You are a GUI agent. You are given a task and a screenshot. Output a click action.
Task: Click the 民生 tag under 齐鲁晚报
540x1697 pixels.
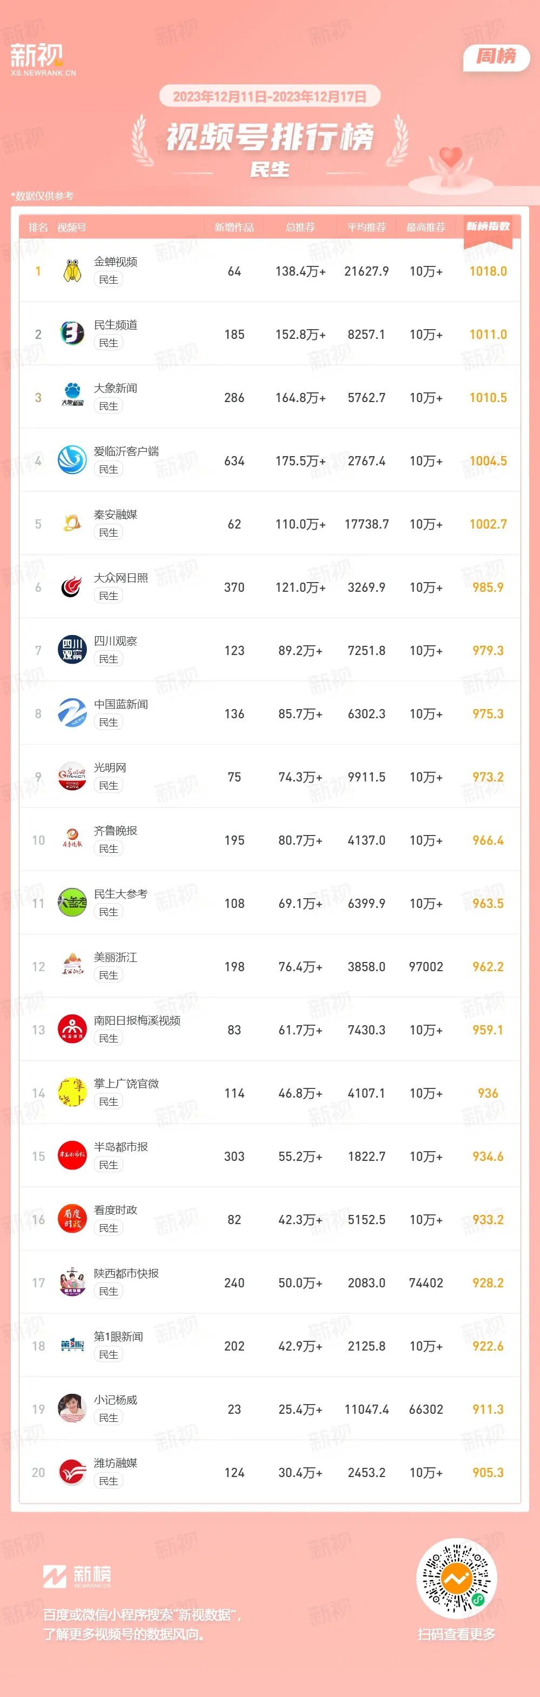[x=109, y=849]
